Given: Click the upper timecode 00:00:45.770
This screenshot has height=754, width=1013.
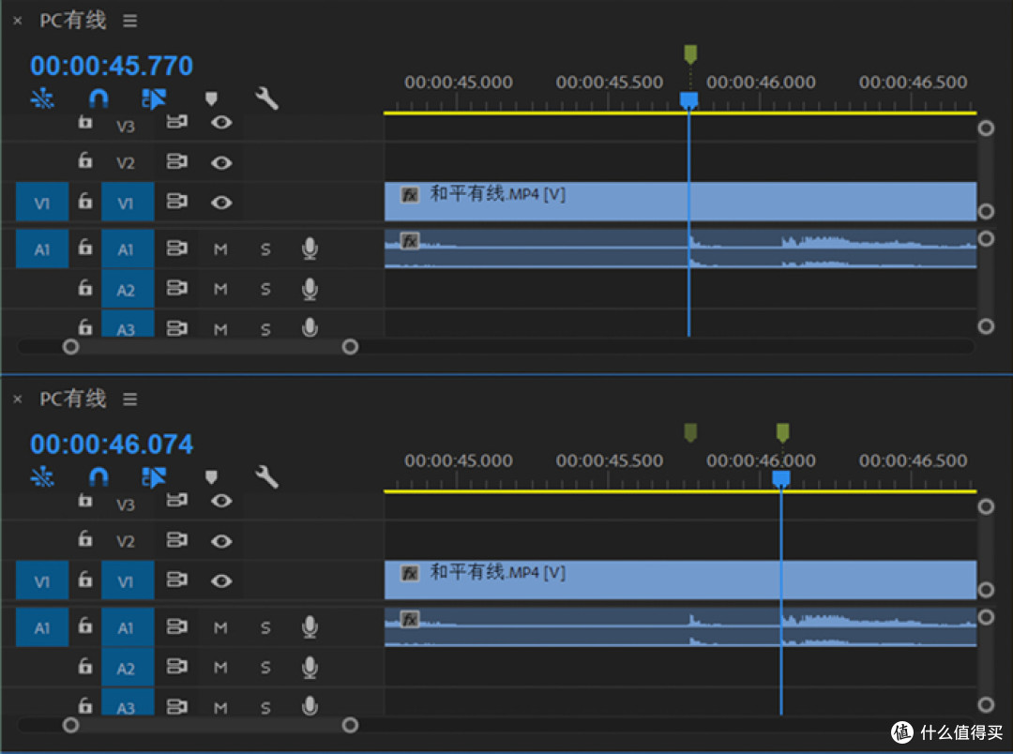Looking at the screenshot, I should (112, 66).
